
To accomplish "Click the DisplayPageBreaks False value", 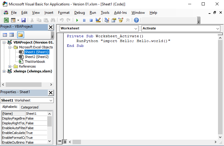I will pyautogui.click(x=36, y=118).
